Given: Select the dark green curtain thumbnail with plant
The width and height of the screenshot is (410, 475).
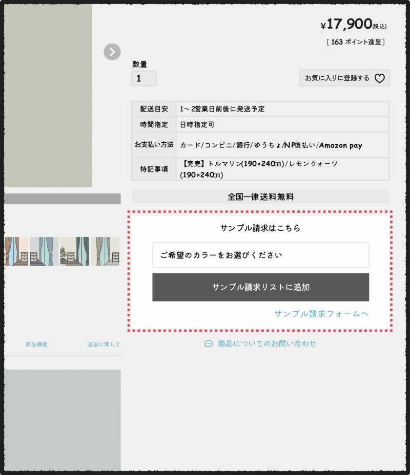Looking at the screenshot, I should click(75, 251).
